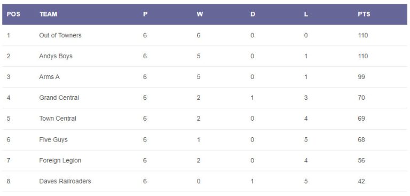Click Five Guys points value 68
Screen dimensions: 410x196
coord(361,140)
